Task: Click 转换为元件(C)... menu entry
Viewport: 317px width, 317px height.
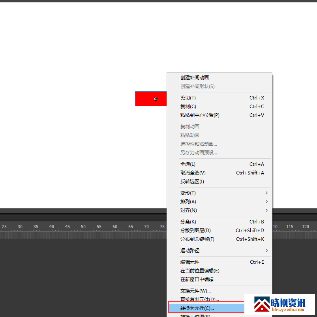Action: coord(206,308)
